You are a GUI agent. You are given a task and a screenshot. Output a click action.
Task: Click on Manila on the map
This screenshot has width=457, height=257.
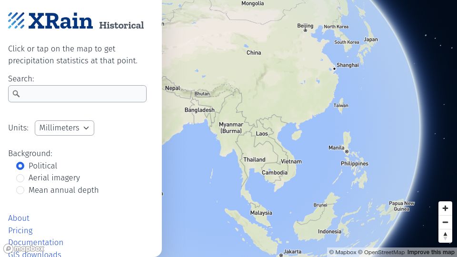coord(337,148)
